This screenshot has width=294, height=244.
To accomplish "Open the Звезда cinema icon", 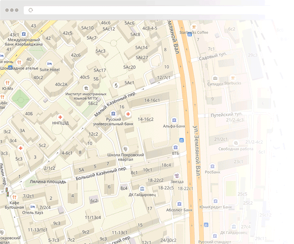I will click(176, 176).
